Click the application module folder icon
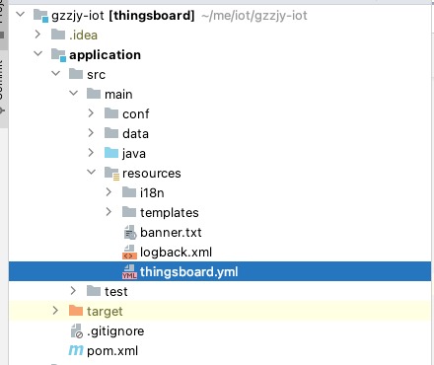 [59, 55]
